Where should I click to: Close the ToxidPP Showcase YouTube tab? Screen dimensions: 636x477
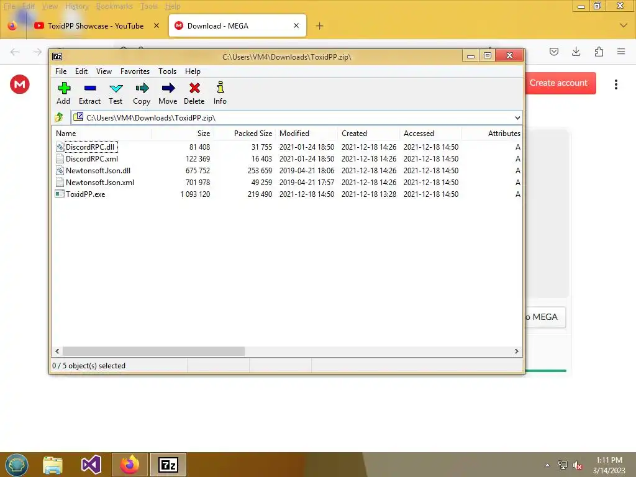point(157,25)
